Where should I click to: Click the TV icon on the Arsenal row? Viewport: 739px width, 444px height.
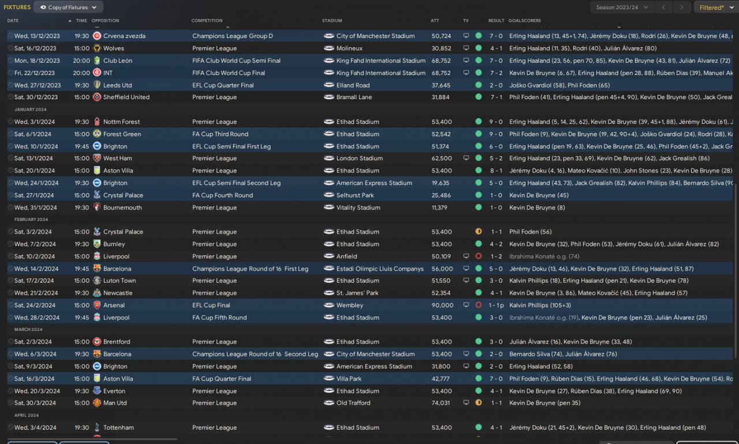[x=466, y=306]
